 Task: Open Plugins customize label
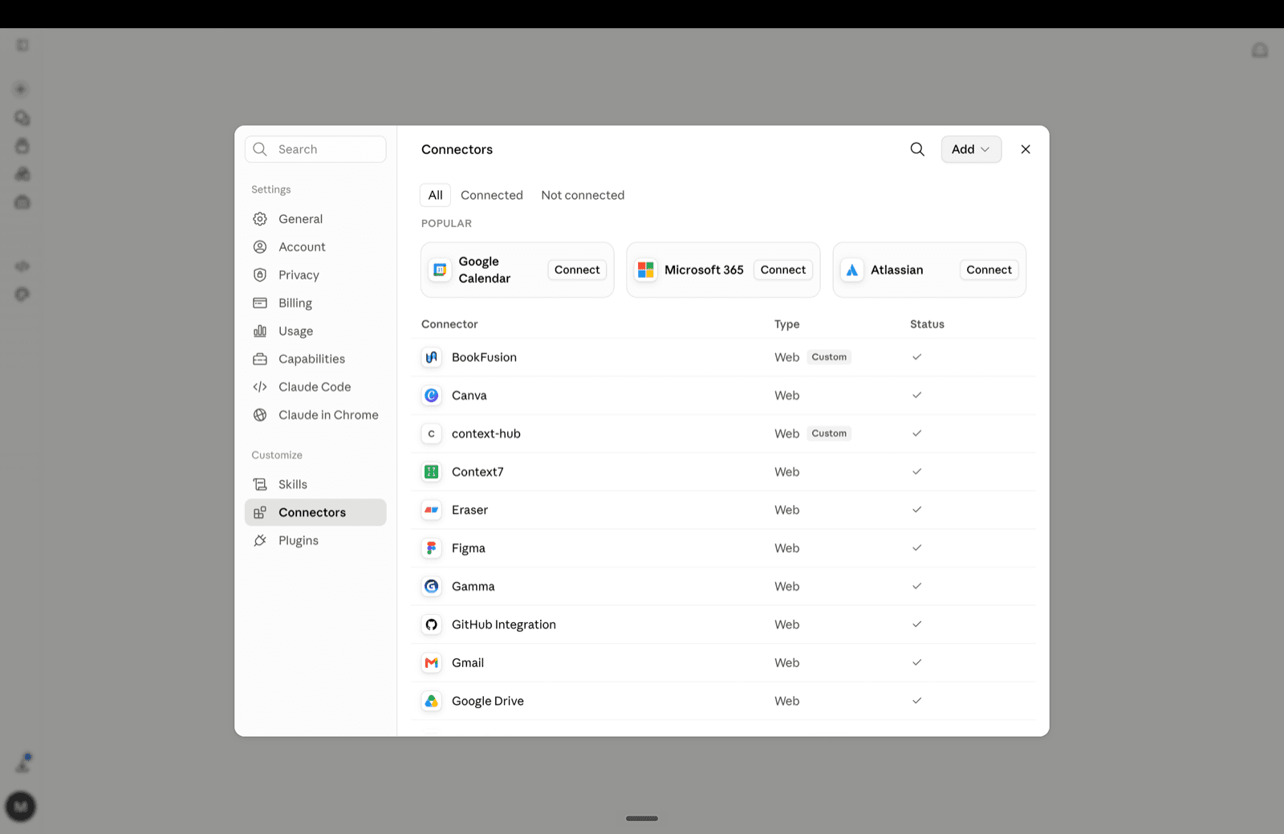pos(299,540)
